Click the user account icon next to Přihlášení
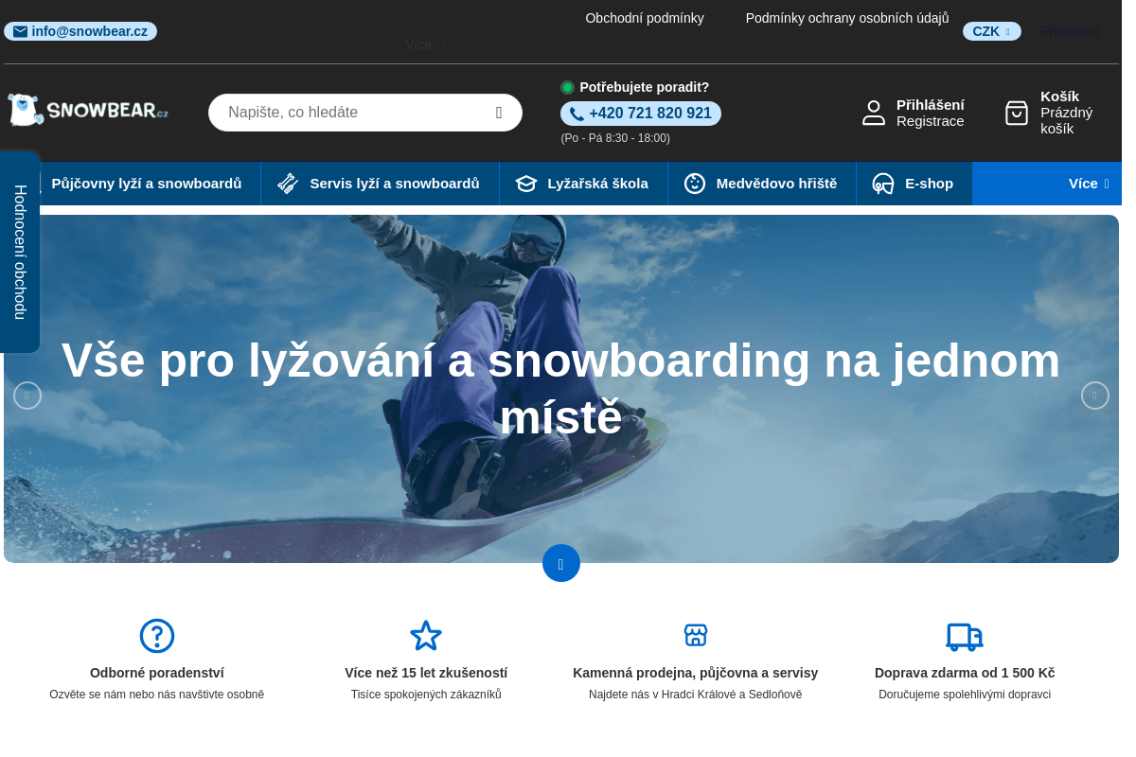Image resolution: width=1136 pixels, height=757 pixels. pyautogui.click(x=873, y=112)
